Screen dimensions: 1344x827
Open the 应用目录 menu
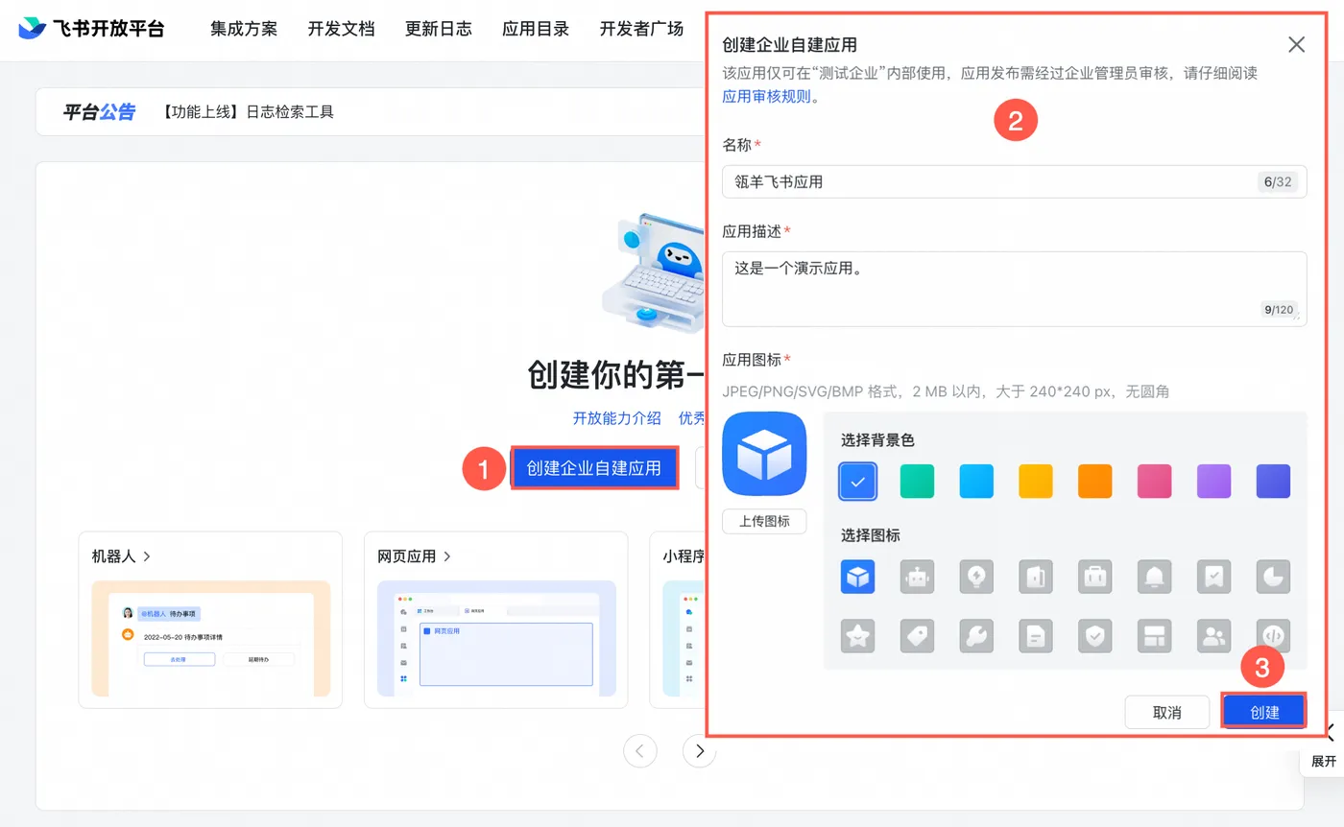tap(536, 29)
